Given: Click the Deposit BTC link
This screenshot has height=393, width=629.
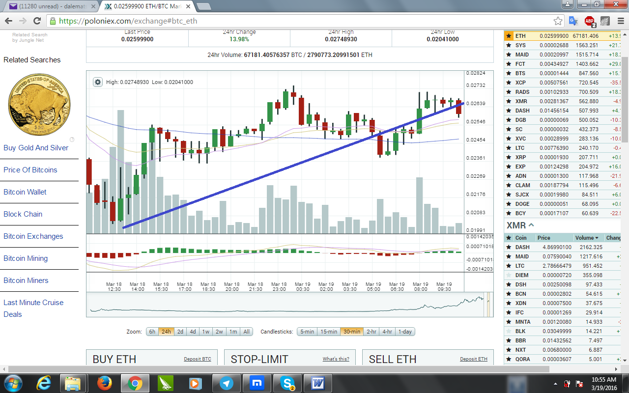Looking at the screenshot, I should 198,359.
